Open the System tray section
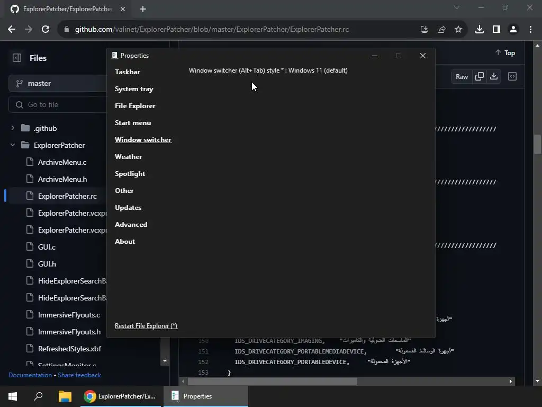542x407 pixels. 134,89
